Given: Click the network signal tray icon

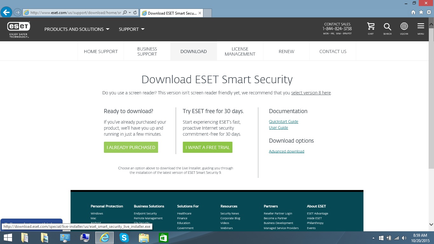Looking at the screenshot, I should tap(397, 238).
